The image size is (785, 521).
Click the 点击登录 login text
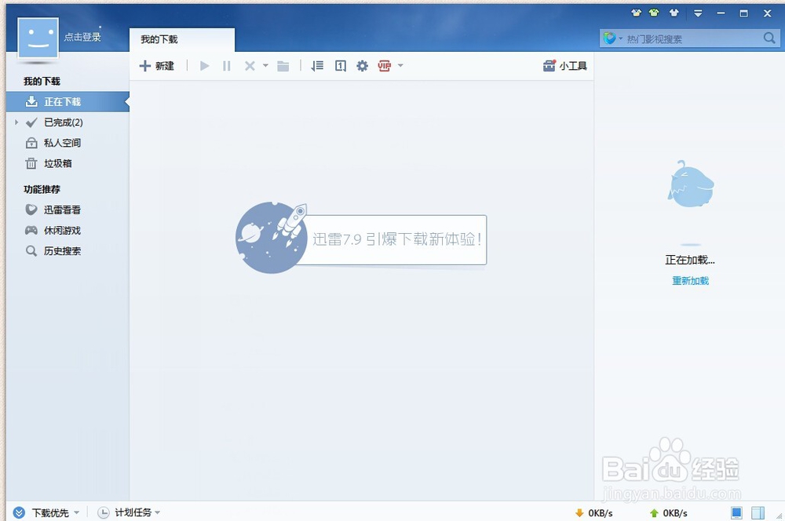82,37
